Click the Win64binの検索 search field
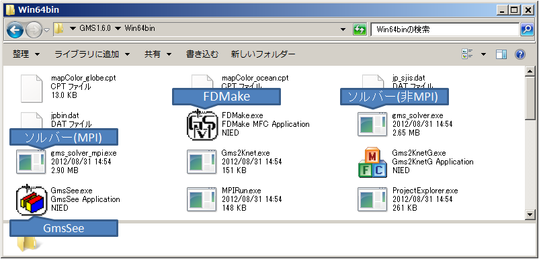 (445, 30)
